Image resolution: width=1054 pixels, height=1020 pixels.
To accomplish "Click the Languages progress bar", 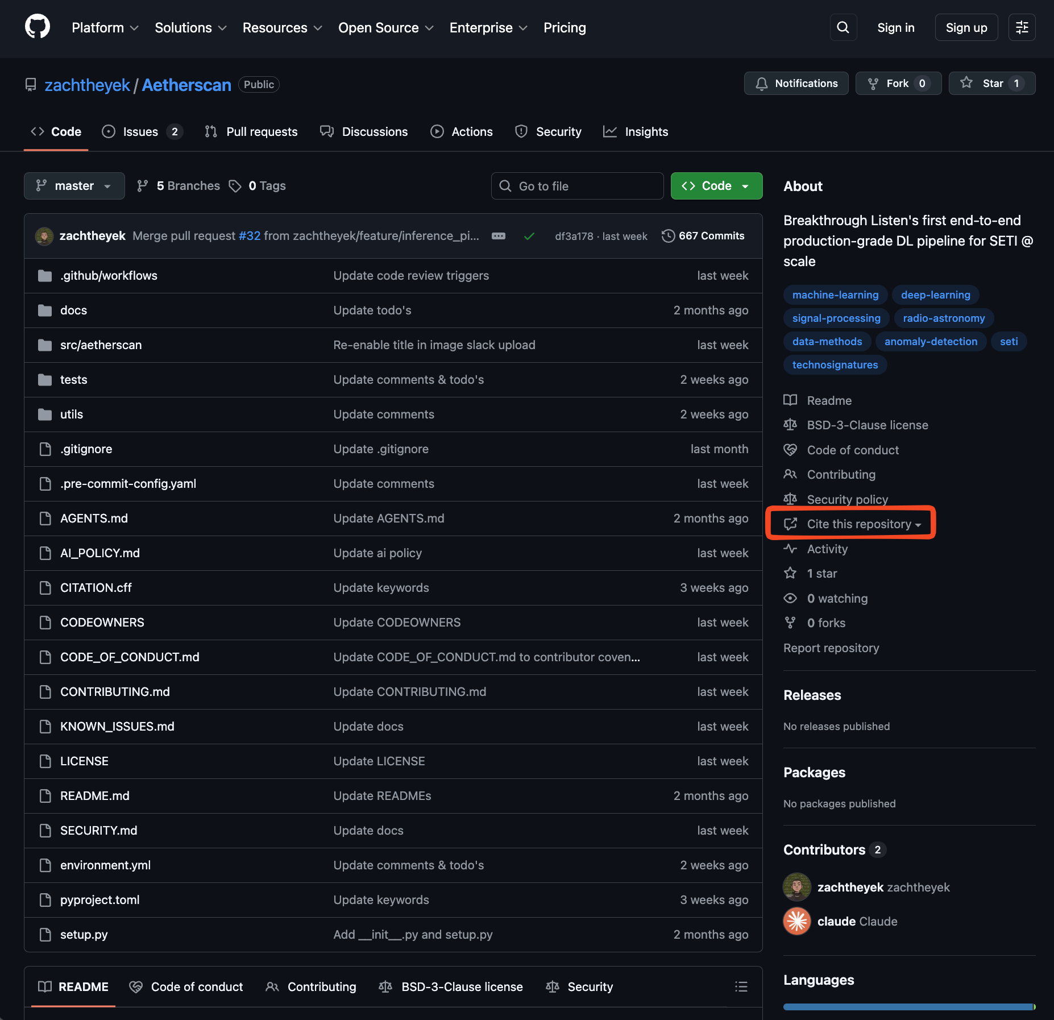I will pyautogui.click(x=909, y=1007).
